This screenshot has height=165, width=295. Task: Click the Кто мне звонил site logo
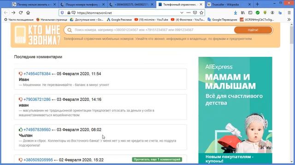pyautogui.click(x=37, y=35)
